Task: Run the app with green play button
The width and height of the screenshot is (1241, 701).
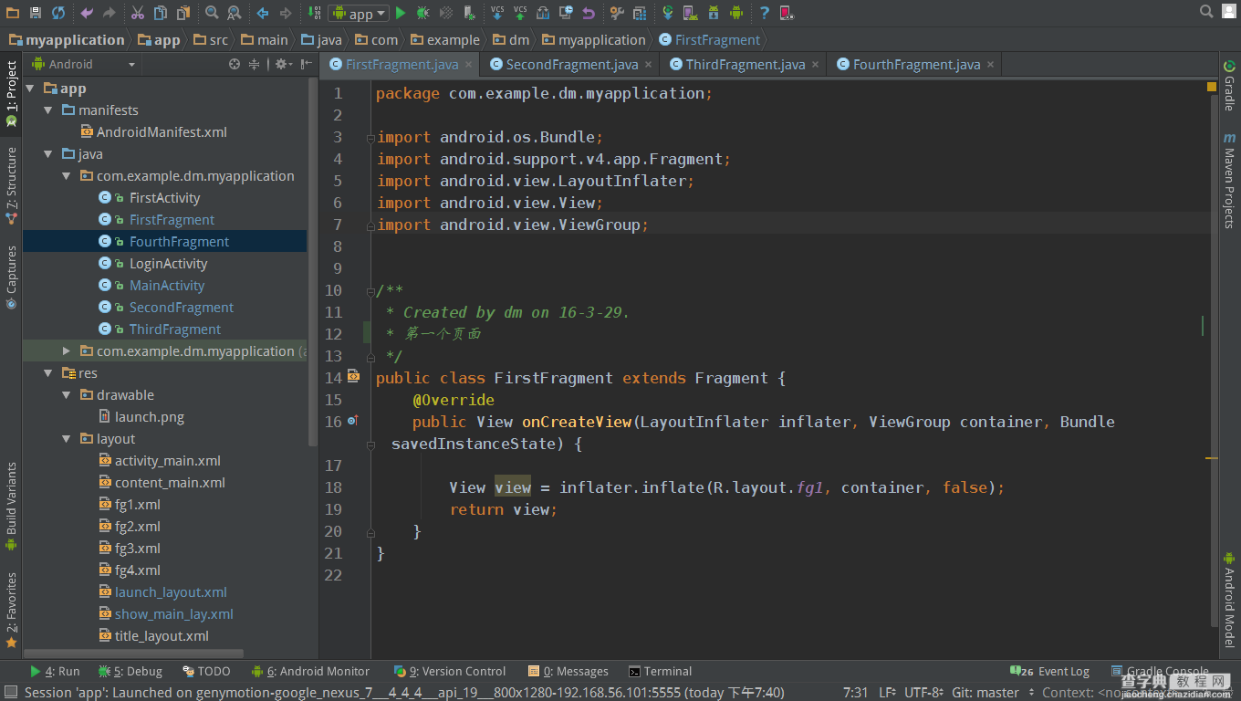Action: click(401, 13)
